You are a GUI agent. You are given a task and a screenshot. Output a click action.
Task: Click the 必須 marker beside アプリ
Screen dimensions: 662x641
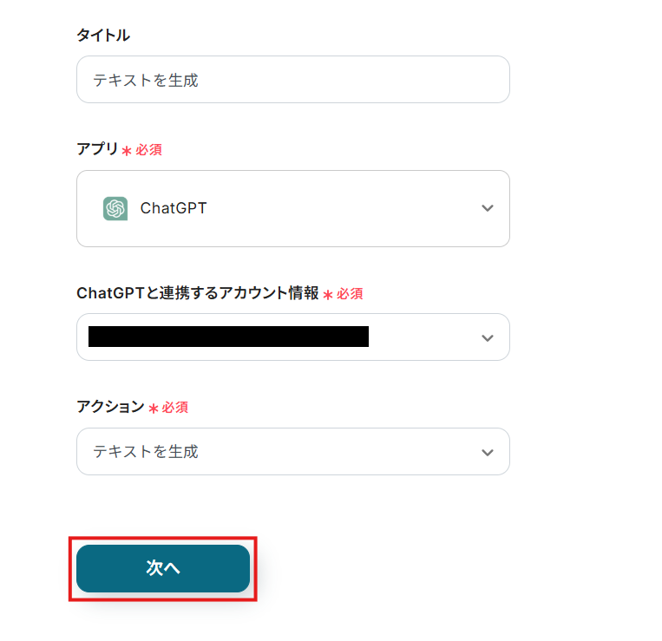click(x=148, y=150)
